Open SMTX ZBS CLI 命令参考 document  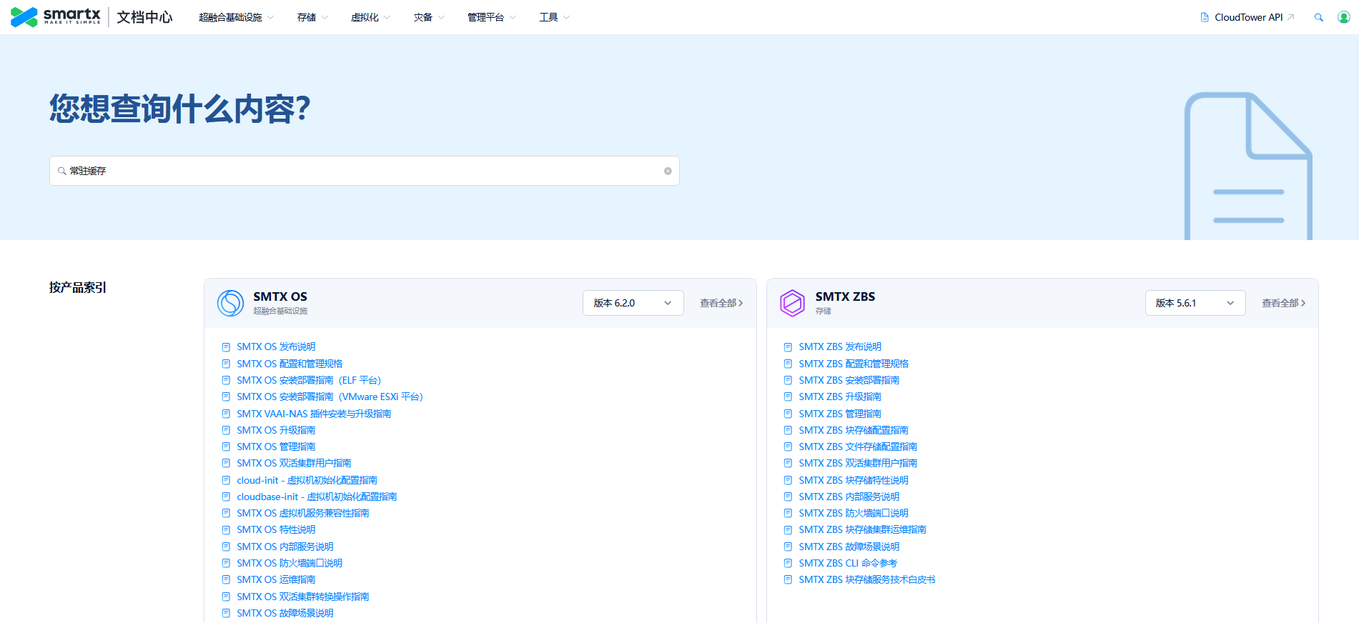coord(847,563)
